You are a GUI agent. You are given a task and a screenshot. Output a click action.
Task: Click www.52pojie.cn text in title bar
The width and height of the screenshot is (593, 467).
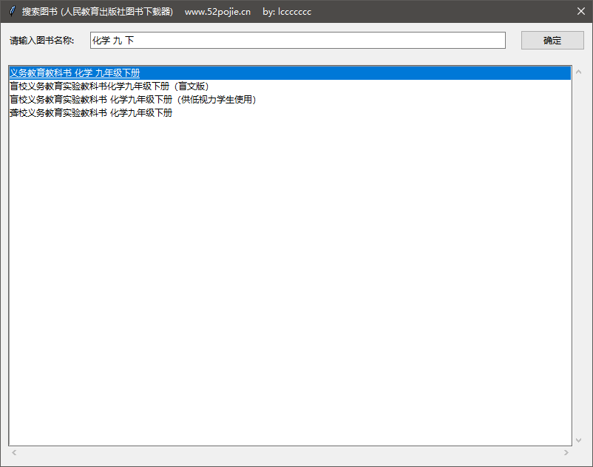click(217, 11)
